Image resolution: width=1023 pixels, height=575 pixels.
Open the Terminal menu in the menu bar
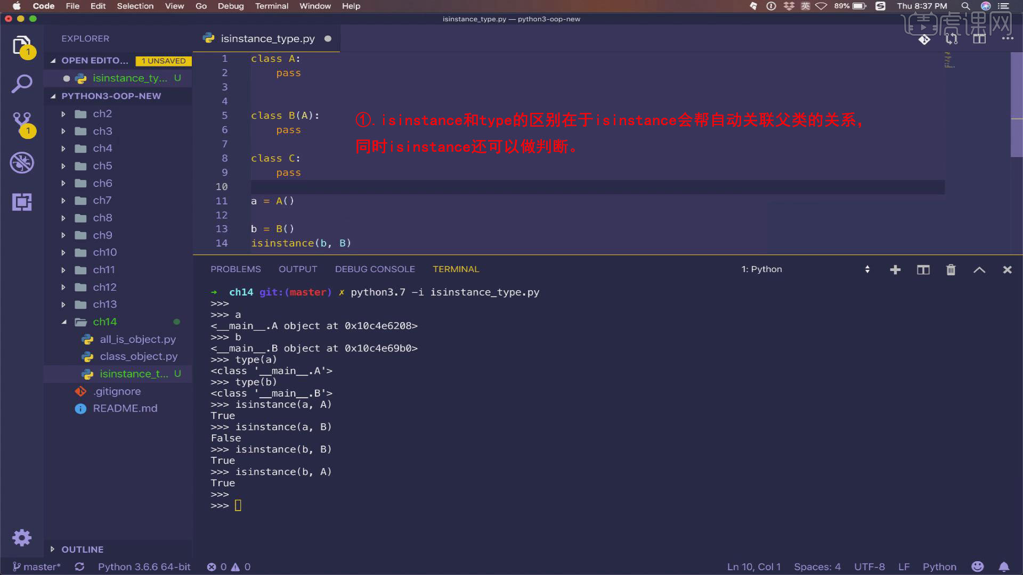272,6
